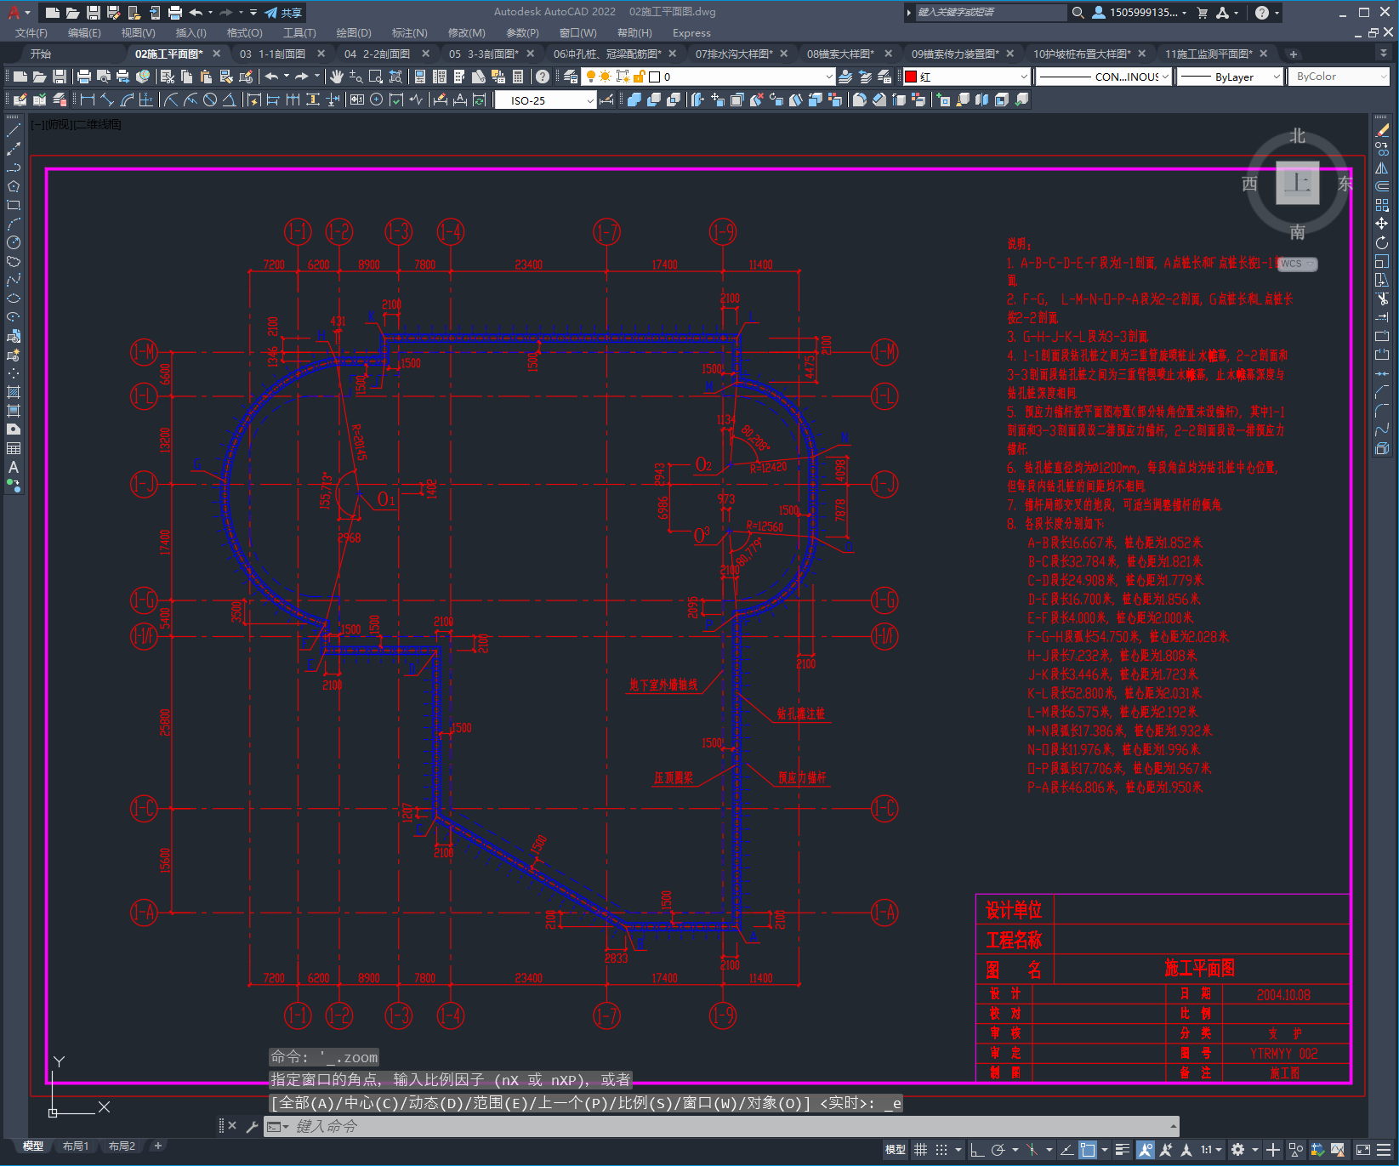The width and height of the screenshot is (1399, 1166).
Task: Toggle snap mode in status bar
Action: (x=941, y=1150)
